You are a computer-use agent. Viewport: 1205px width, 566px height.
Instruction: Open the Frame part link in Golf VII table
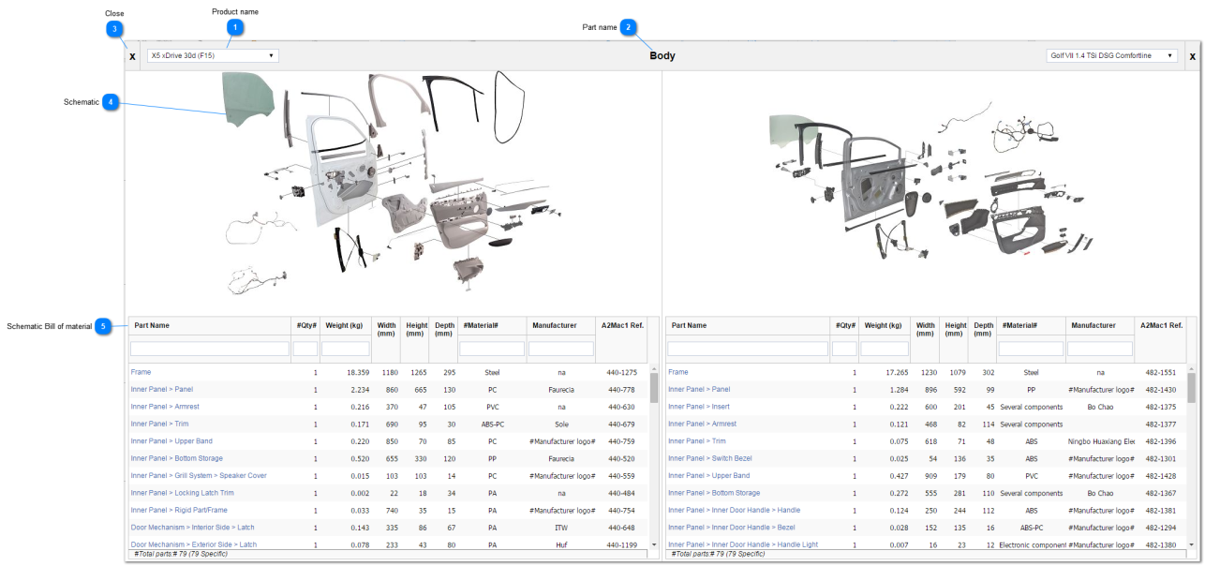(678, 372)
